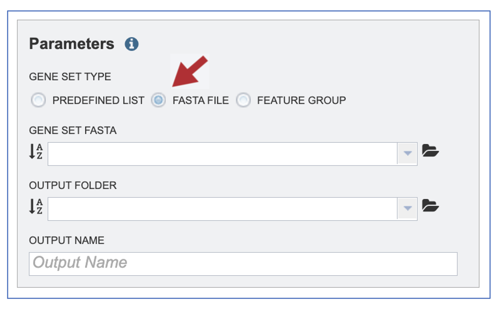Screen dimensions: 501x312
Task: Click the GENE SET TYPE label
Action: (x=70, y=77)
